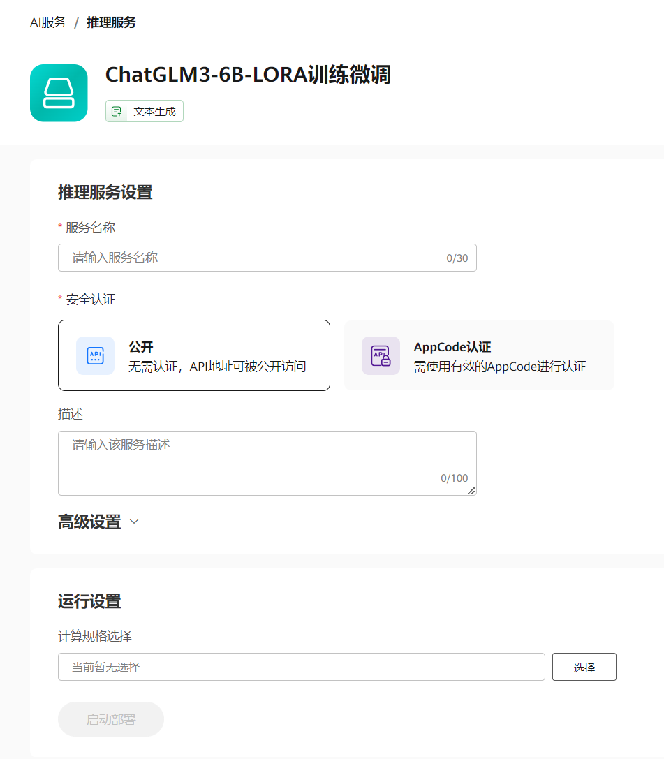The image size is (664, 759).
Task: Click the 安全认证 label
Action: pyautogui.click(x=91, y=300)
